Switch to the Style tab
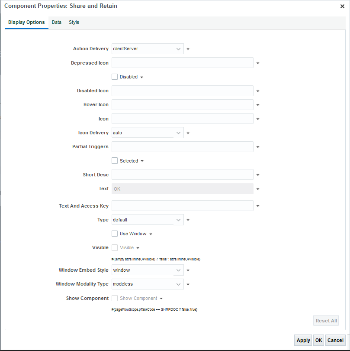 74,22
